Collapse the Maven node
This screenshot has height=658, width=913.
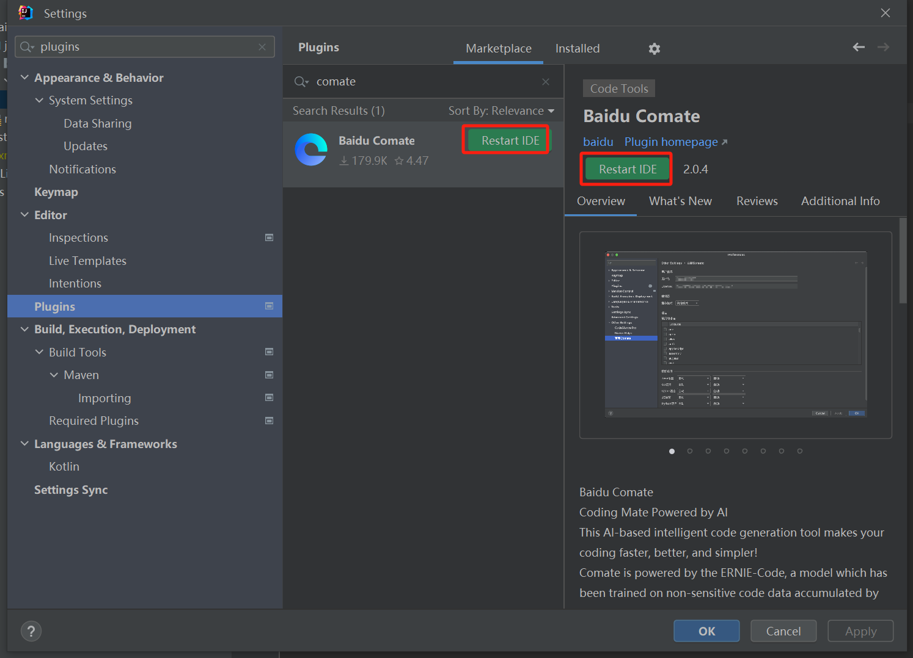click(54, 375)
